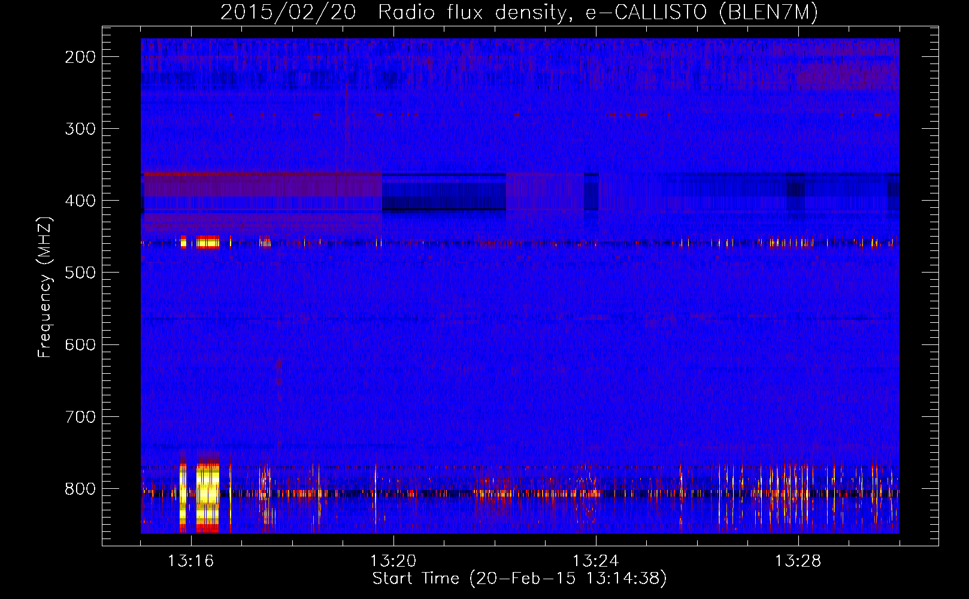Click the 800 frequency tick label

tap(80, 489)
